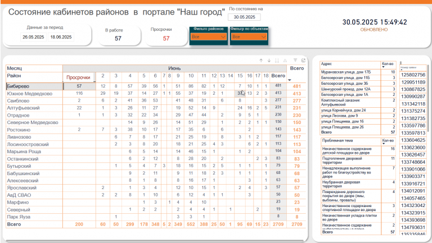This screenshot has width=432, height=243.
Task: Open focus mode icon for the matrix
Action: pyautogui.click(x=303, y=61)
